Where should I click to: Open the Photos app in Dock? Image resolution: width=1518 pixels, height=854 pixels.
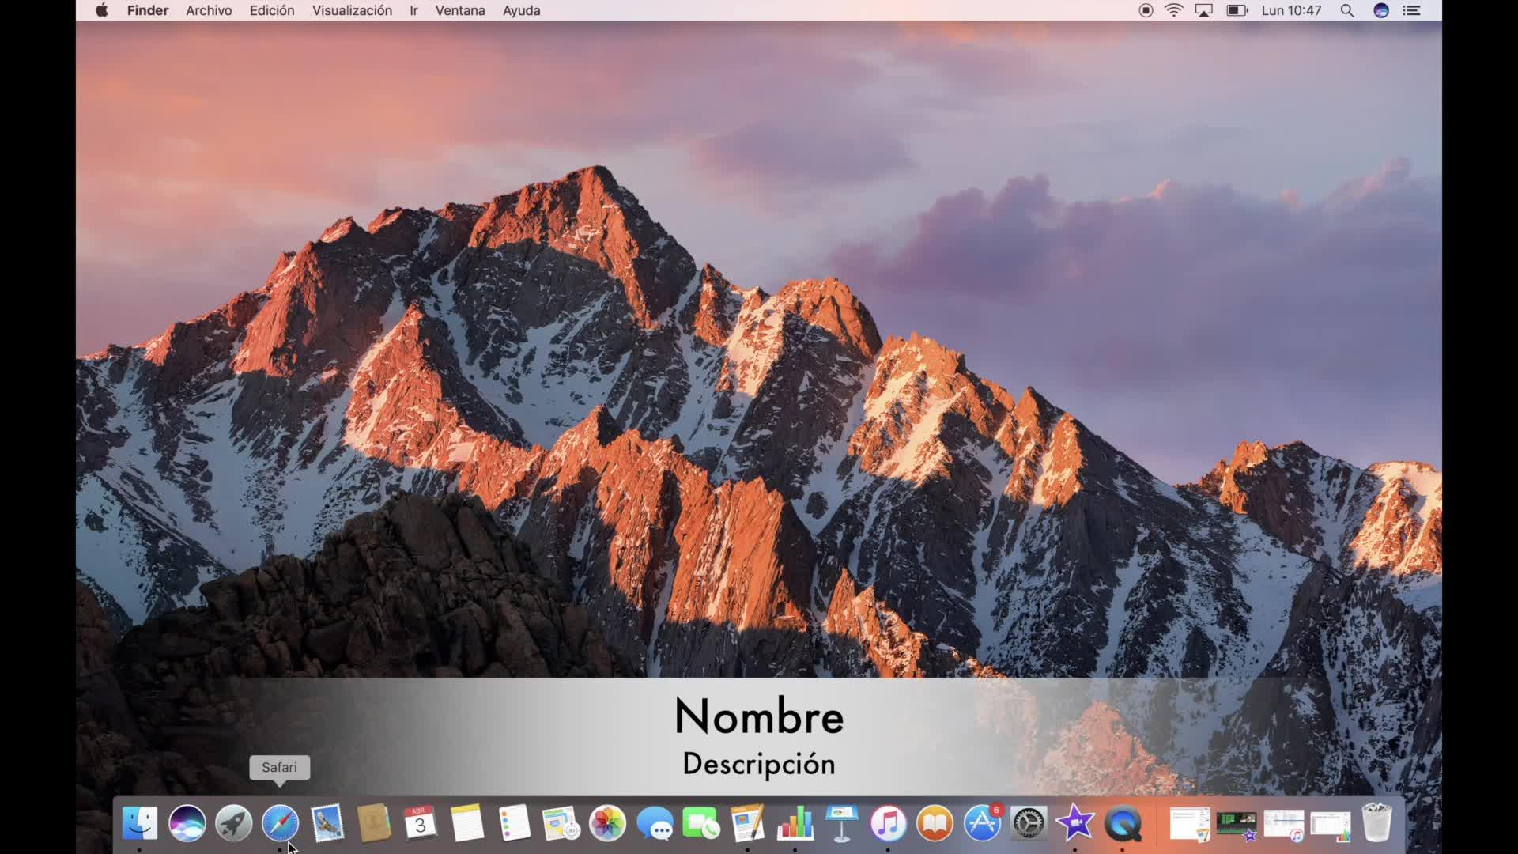point(607,823)
